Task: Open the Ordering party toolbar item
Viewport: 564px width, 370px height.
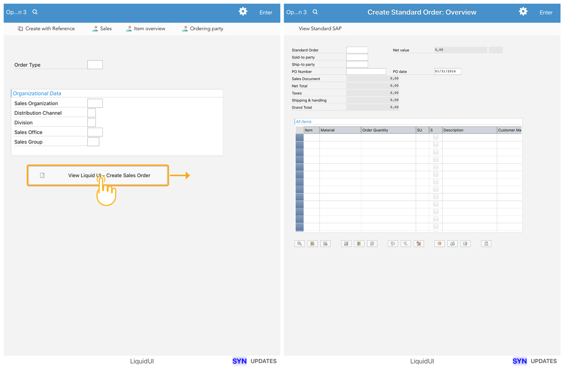Action: [203, 29]
